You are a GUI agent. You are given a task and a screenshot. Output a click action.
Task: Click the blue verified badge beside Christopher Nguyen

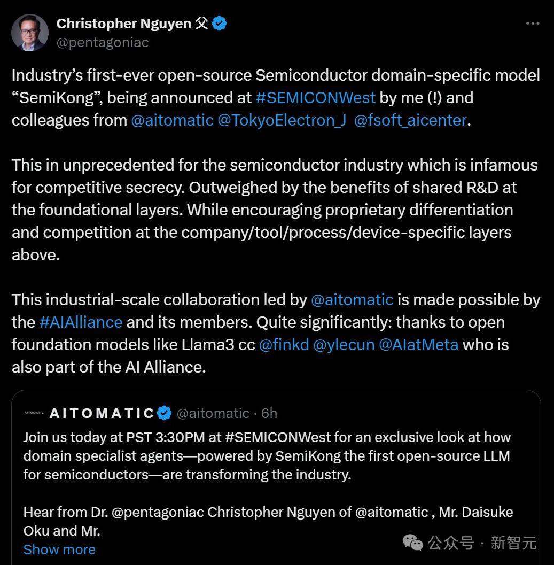point(220,24)
